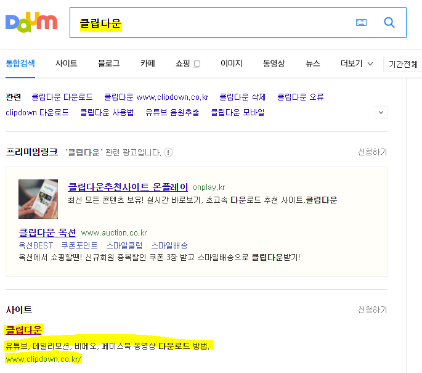Click the onplay ad description text
Viewport: 422px width, 373px height.
tap(203, 200)
